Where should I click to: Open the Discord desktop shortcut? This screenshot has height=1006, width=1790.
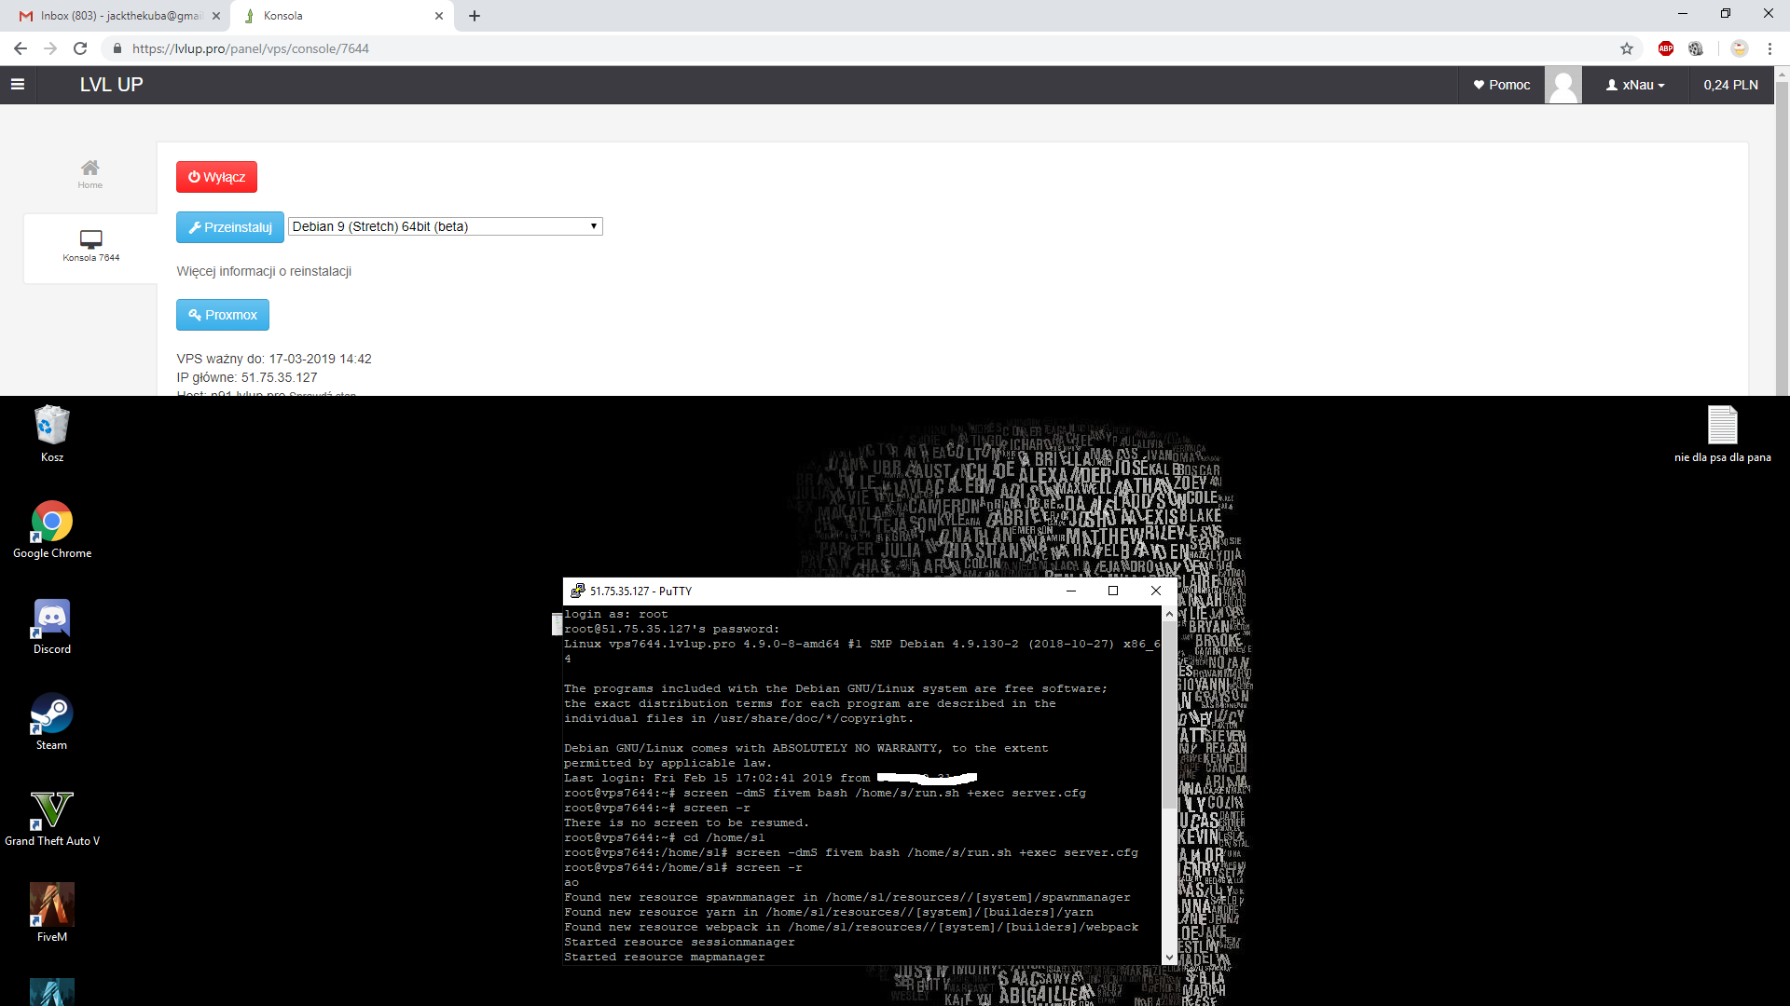[51, 619]
